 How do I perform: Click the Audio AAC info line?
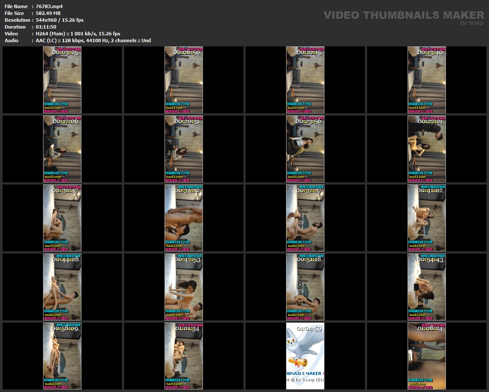(93, 40)
